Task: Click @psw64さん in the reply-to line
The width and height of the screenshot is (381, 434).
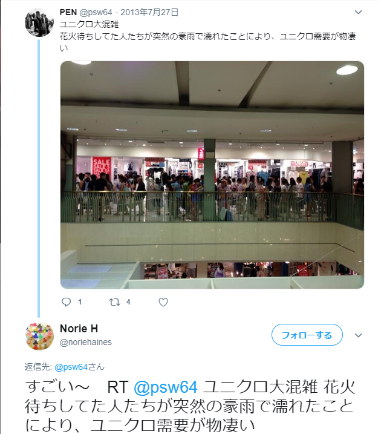Action: coord(80,367)
